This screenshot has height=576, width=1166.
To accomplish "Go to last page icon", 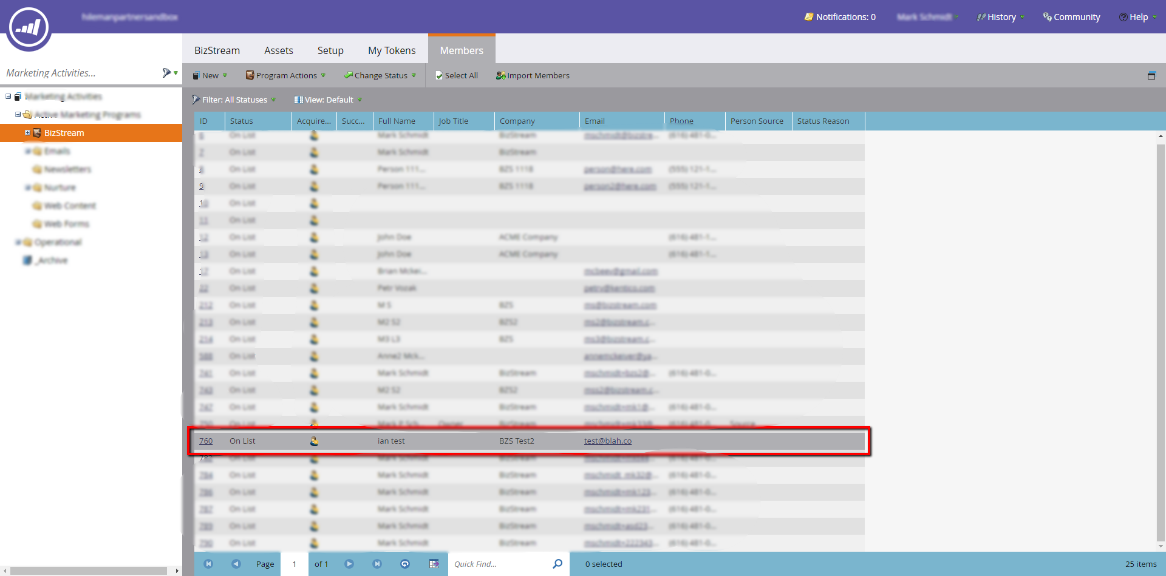I will point(377,564).
